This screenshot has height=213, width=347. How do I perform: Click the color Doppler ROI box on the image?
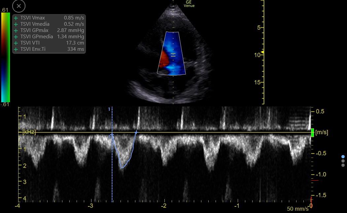click(172, 53)
